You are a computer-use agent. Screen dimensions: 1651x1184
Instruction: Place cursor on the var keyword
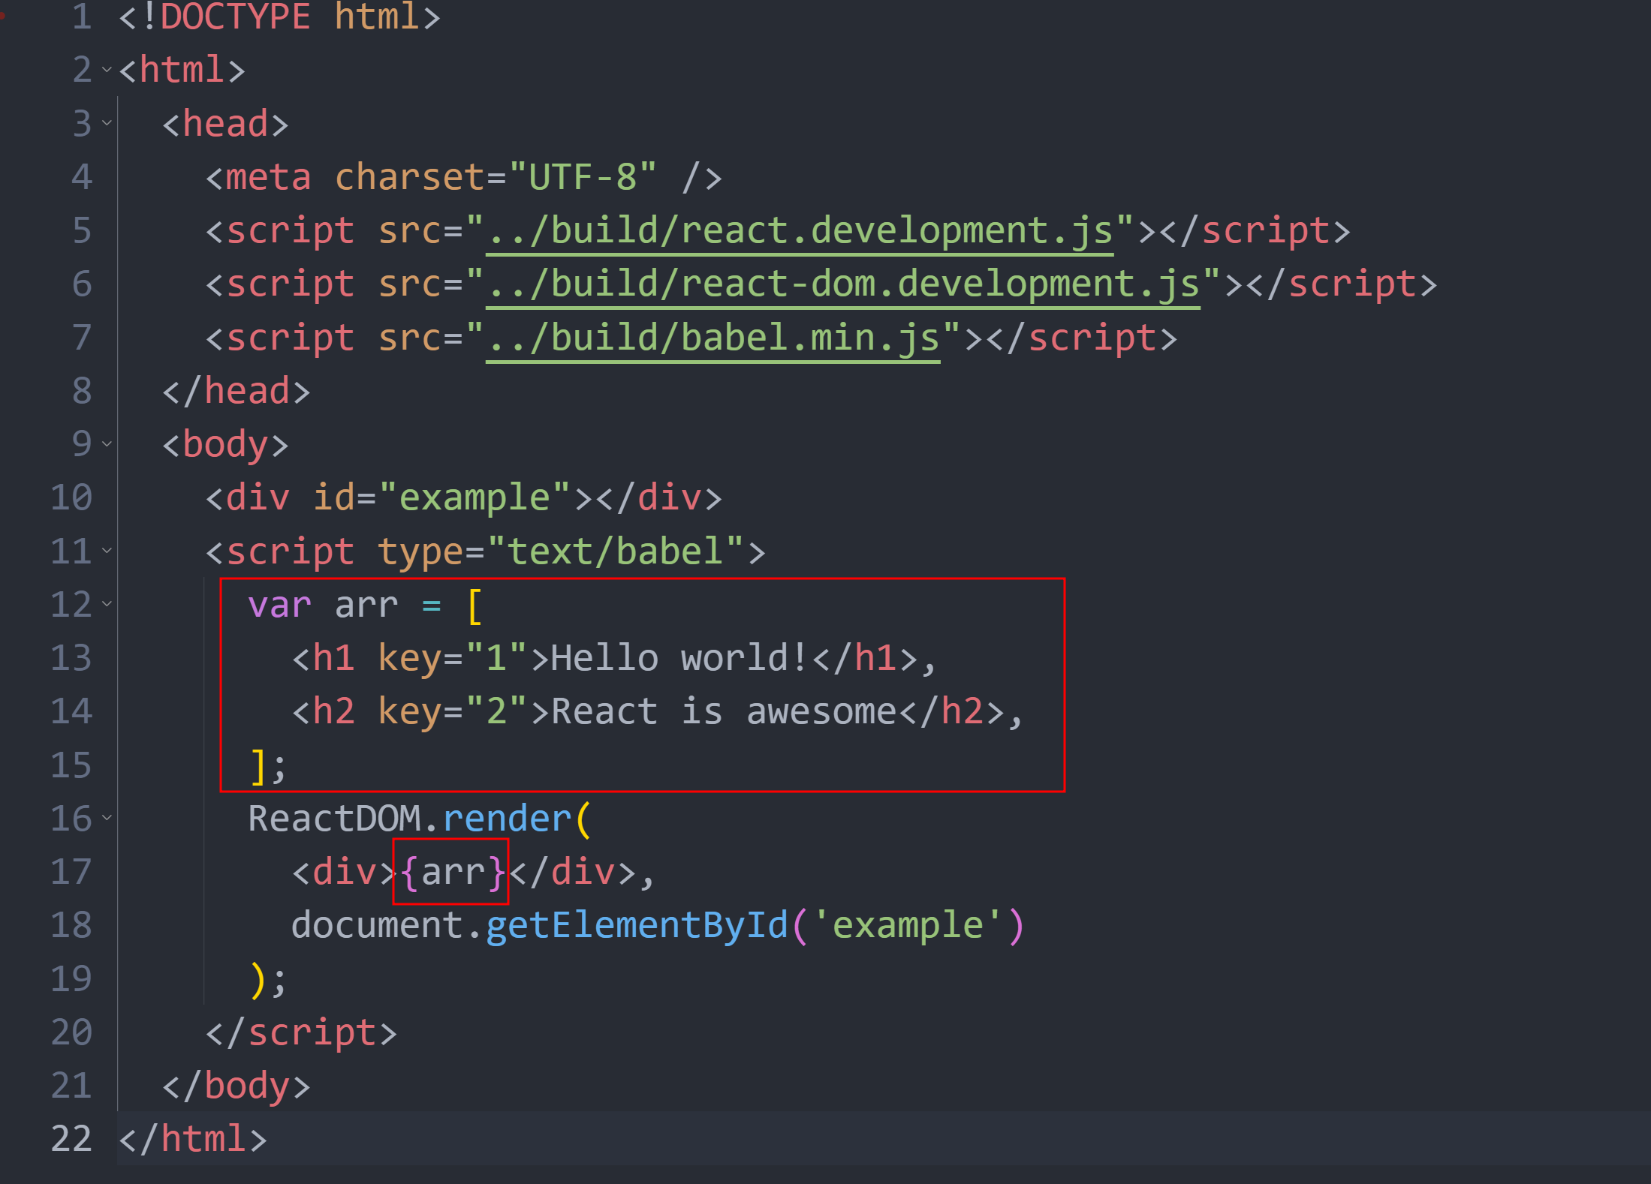coord(279,605)
